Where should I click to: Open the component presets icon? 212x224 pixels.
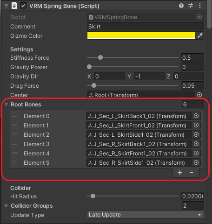coord(191,6)
